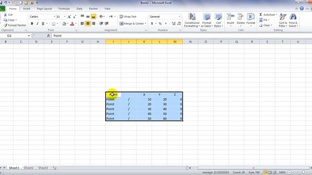Click the text Orientation button
This screenshot has height=175, width=312.
(102, 17)
